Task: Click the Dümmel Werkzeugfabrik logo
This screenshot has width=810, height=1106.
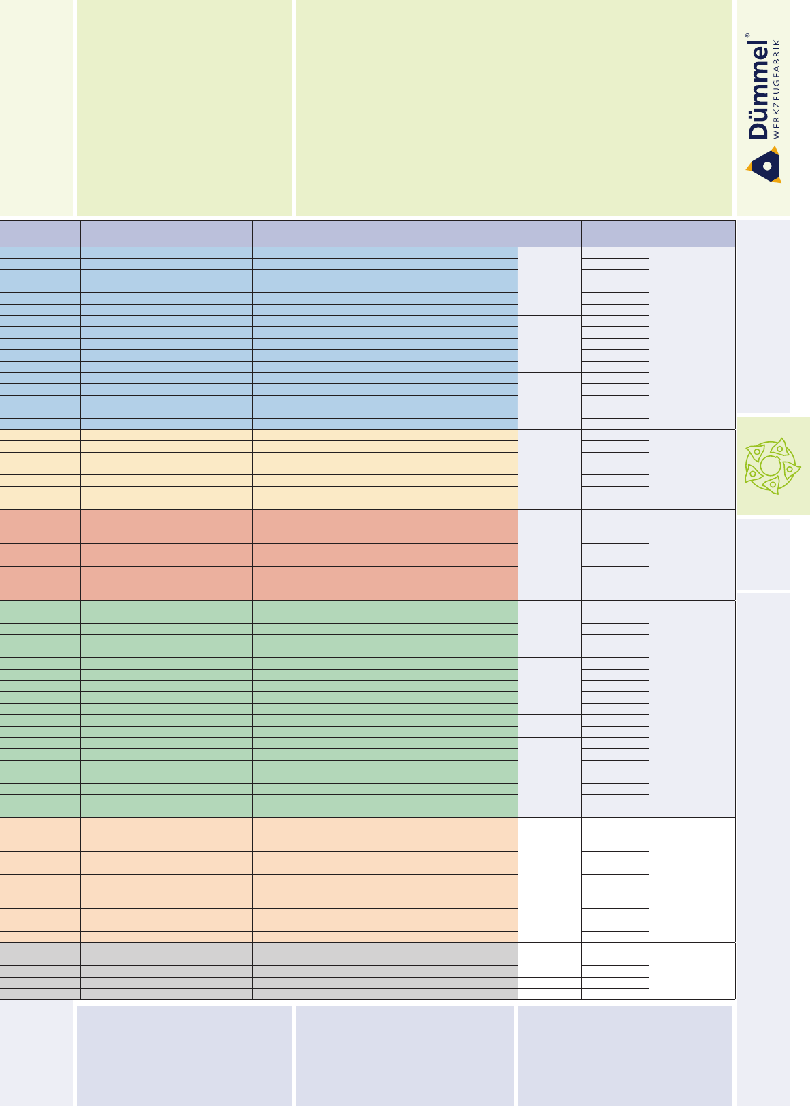Action: [764, 108]
